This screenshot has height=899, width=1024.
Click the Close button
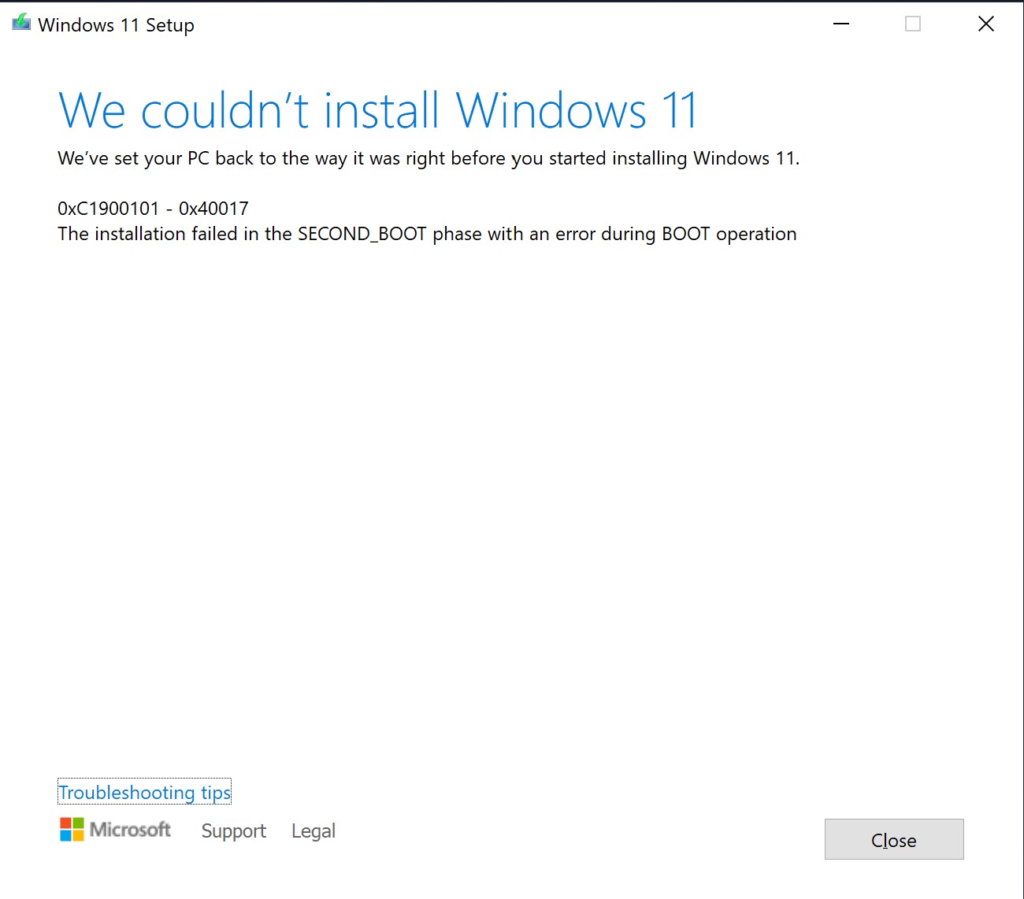(x=894, y=839)
